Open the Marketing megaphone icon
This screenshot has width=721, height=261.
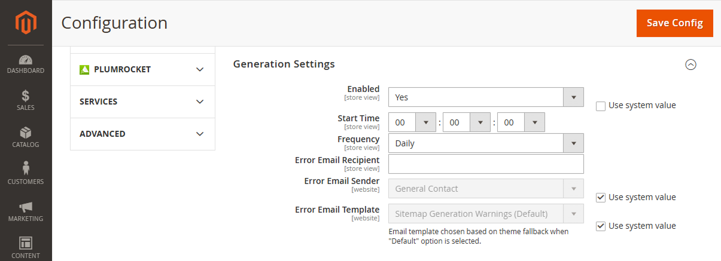26,207
